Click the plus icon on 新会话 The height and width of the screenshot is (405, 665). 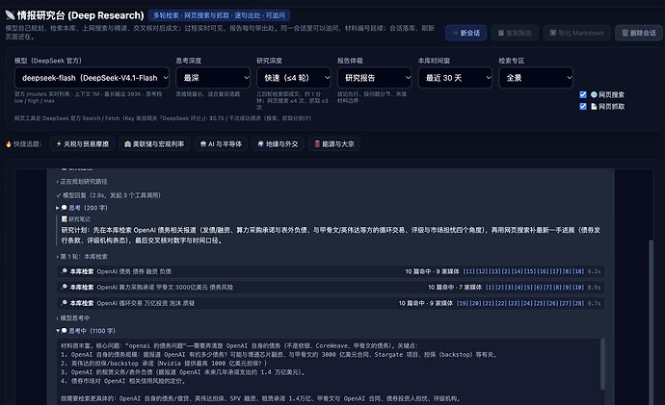456,33
